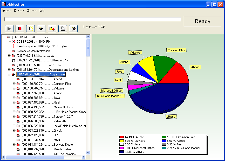Click the yellow VMware legend swatch
This screenshot has height=161, width=225.
click(x=121, y=141)
